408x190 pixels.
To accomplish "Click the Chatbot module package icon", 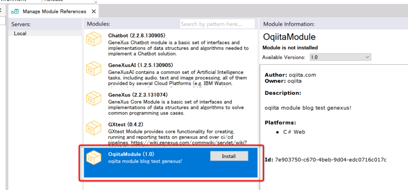I will (x=94, y=40).
